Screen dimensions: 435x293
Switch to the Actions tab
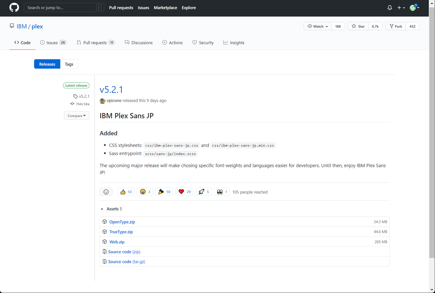173,43
